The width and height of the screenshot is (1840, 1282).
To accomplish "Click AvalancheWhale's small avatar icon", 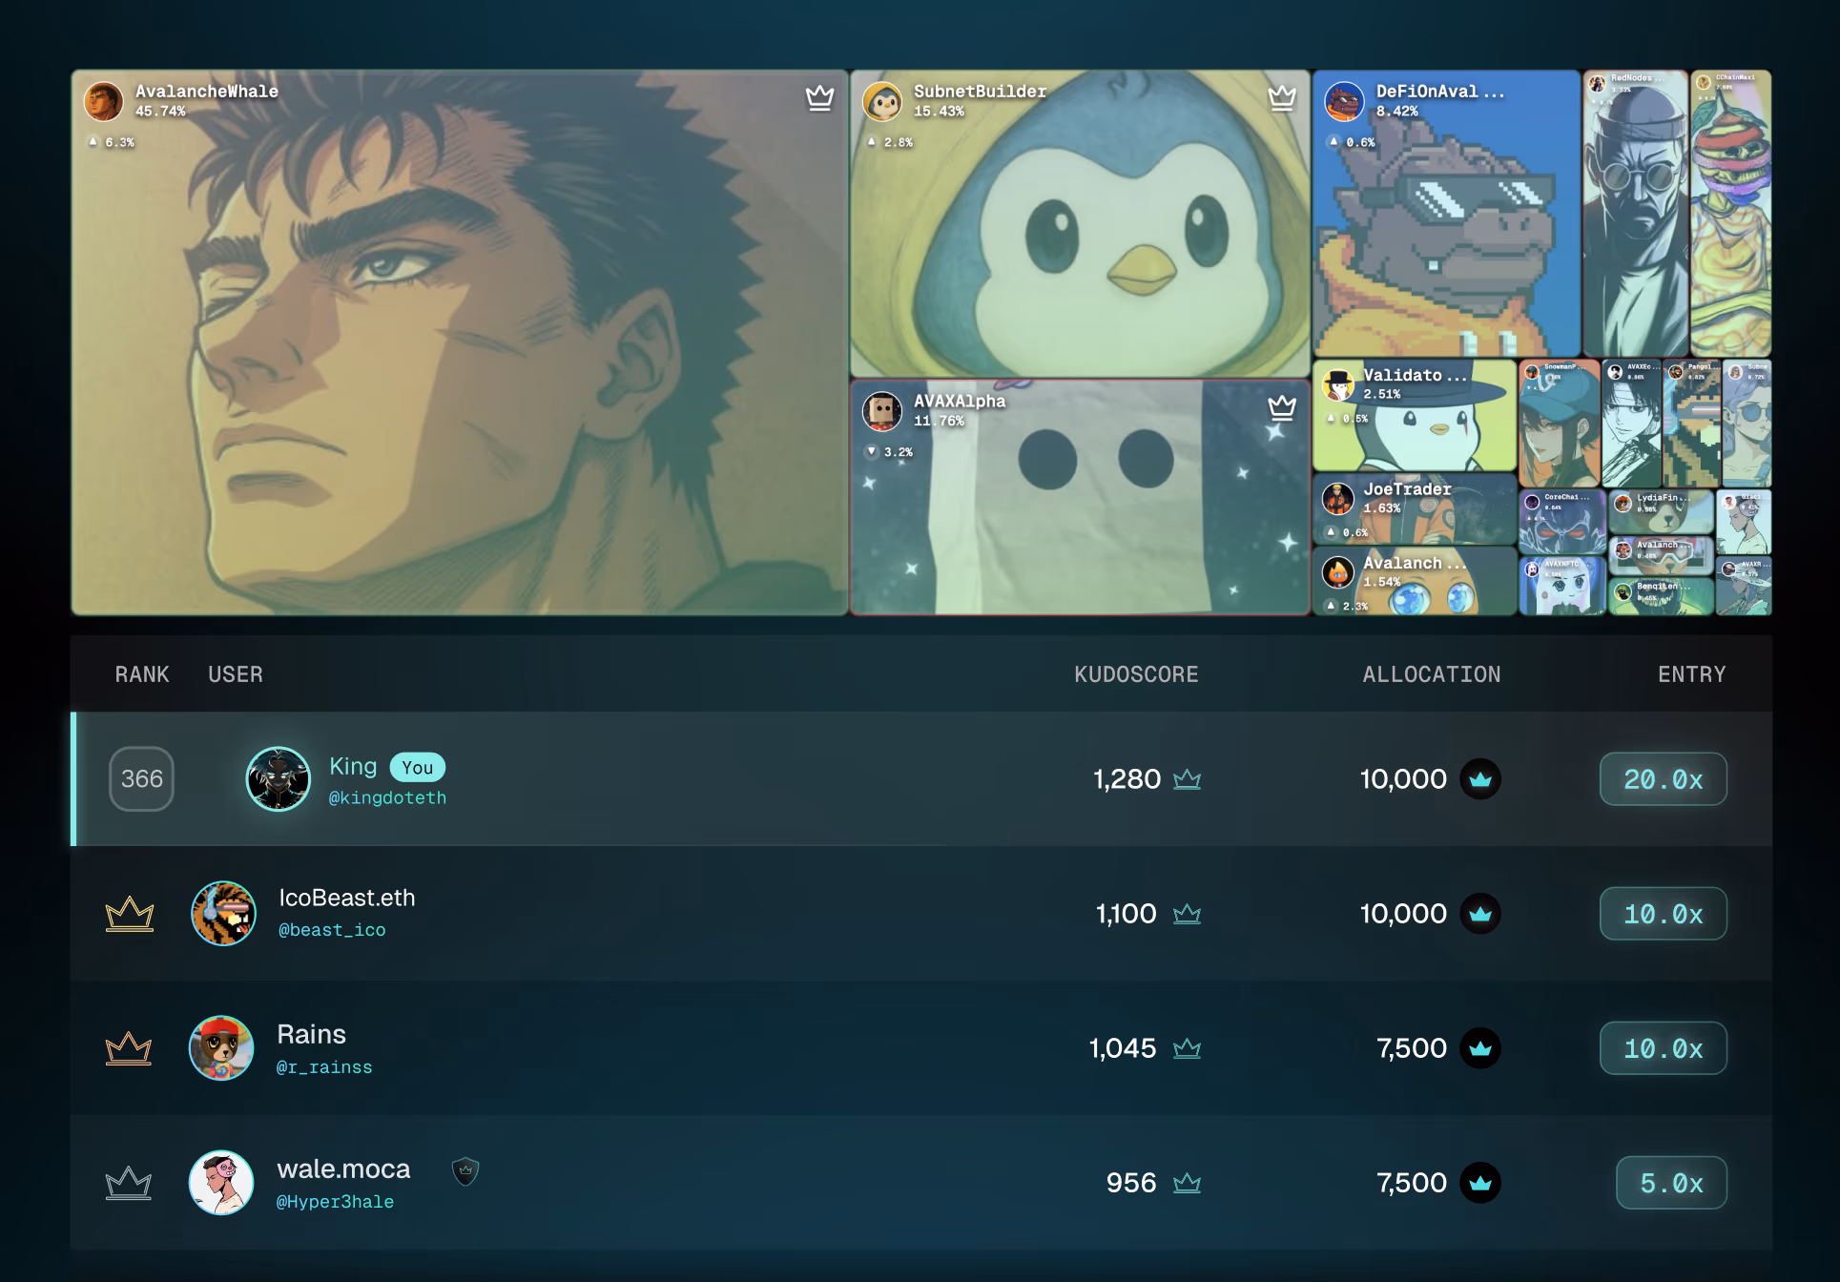I will [103, 100].
